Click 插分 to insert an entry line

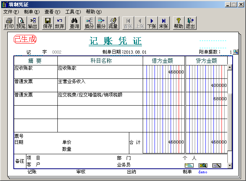(x=90, y=23)
